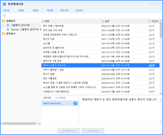Image resolution: width=163 pixels, height=135 pixels.
Task: Select 뉴젠메신저 사용자명변경건 row
Action: pyautogui.click(x=100, y=92)
